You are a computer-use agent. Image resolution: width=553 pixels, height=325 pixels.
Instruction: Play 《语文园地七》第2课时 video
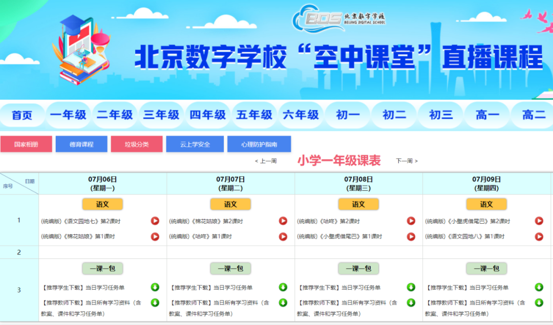(155, 221)
